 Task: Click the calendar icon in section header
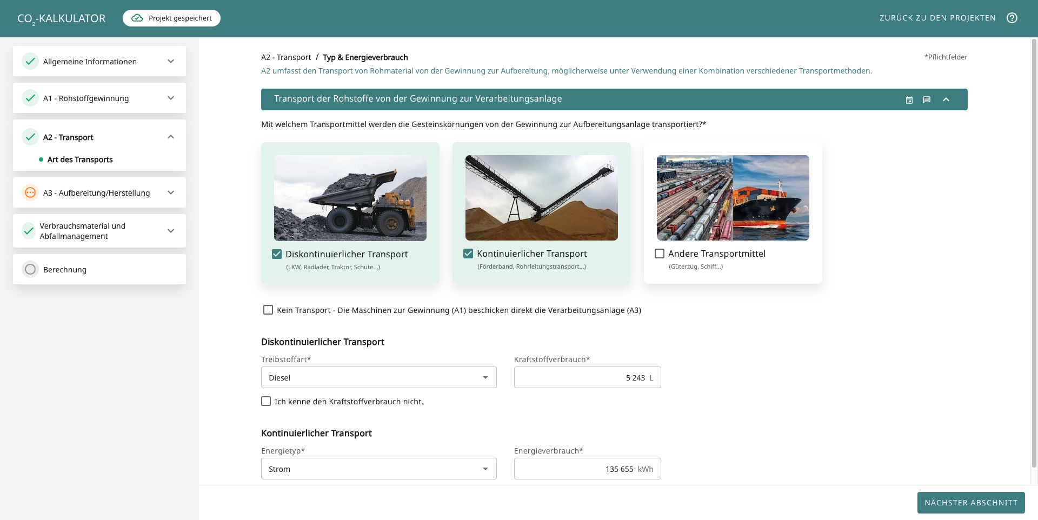coord(909,100)
